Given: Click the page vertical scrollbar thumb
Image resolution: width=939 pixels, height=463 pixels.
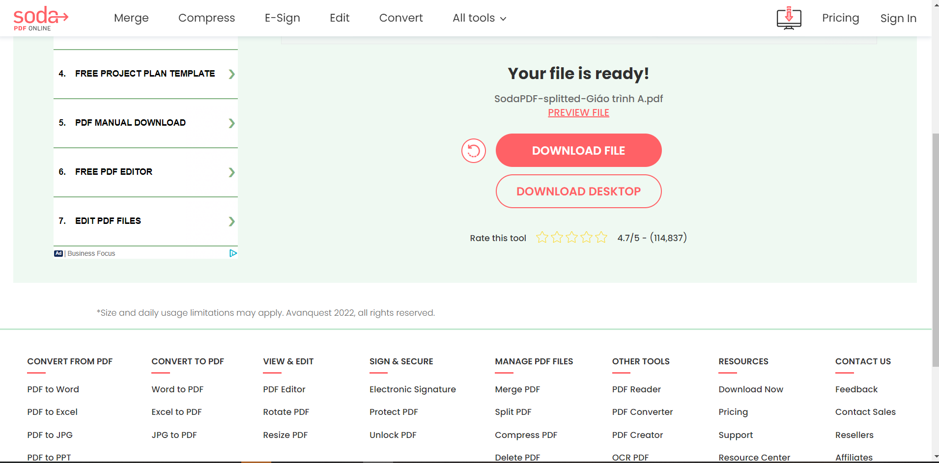Looking at the screenshot, I should tap(935, 250).
